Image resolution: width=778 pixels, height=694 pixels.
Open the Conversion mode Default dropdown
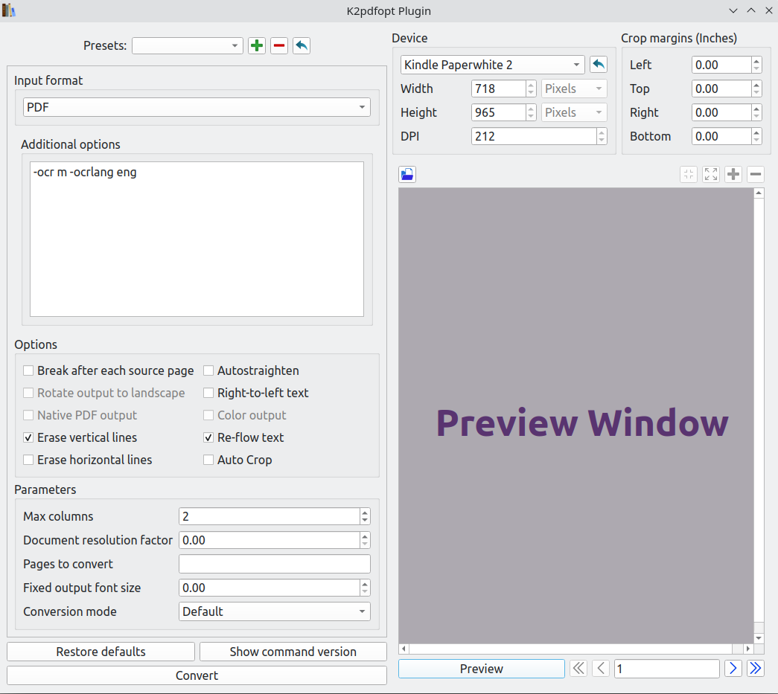(x=275, y=611)
